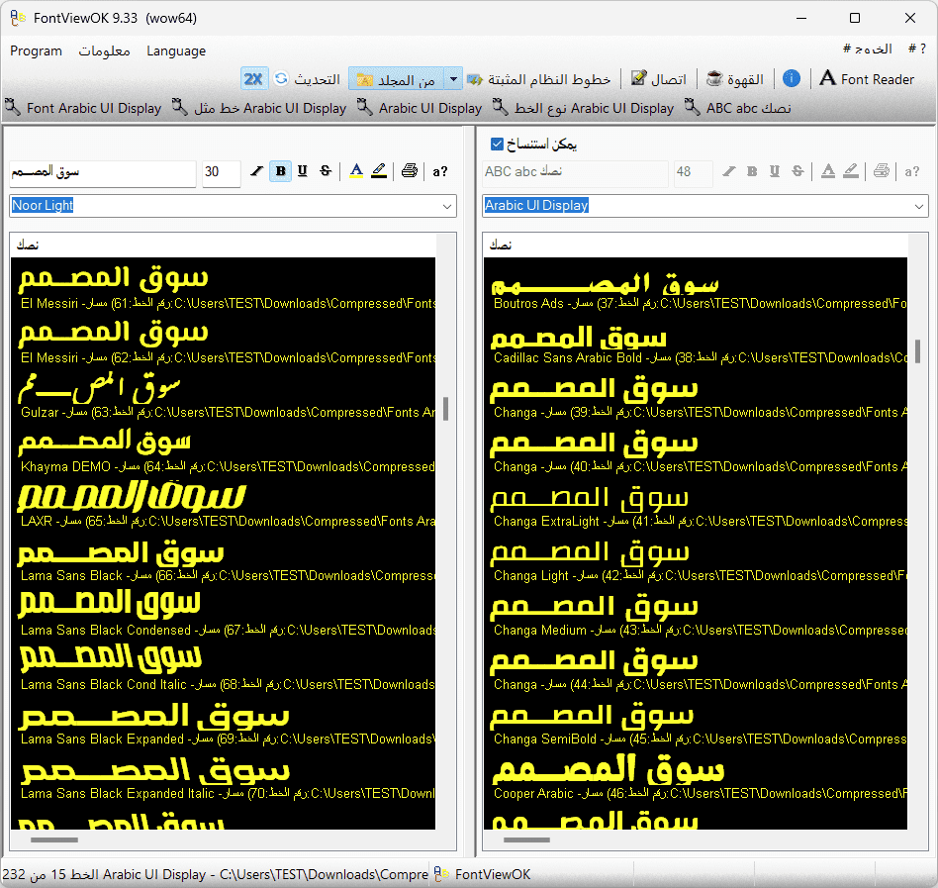Toggle the يمكن استنساخ checkbox
938x888 pixels.
(x=497, y=144)
